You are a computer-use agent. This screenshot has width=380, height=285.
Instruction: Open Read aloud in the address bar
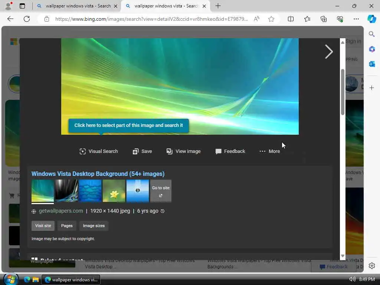(x=256, y=19)
